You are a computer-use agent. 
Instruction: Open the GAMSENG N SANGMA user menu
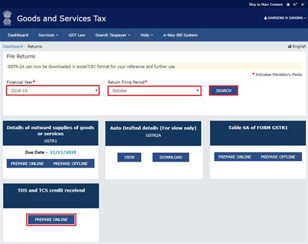[x=285, y=18]
